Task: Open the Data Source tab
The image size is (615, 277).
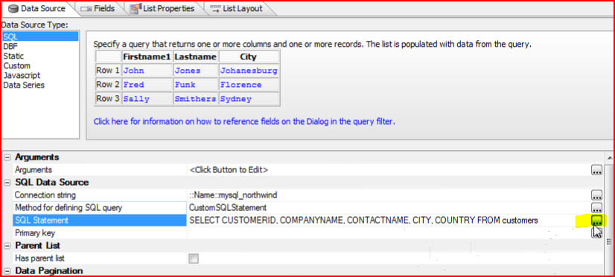Action: pyautogui.click(x=37, y=8)
